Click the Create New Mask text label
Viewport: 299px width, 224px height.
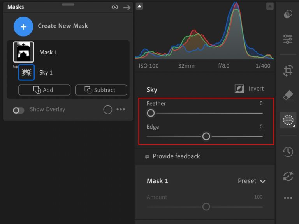pos(63,26)
